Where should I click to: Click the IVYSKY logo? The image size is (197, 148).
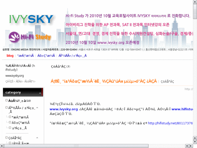31,19
